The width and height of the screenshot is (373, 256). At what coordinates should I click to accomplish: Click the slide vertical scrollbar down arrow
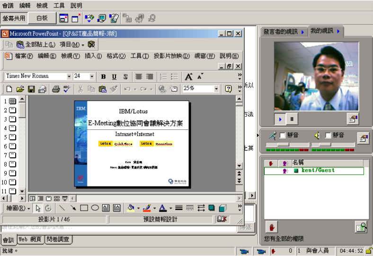pos(240,165)
